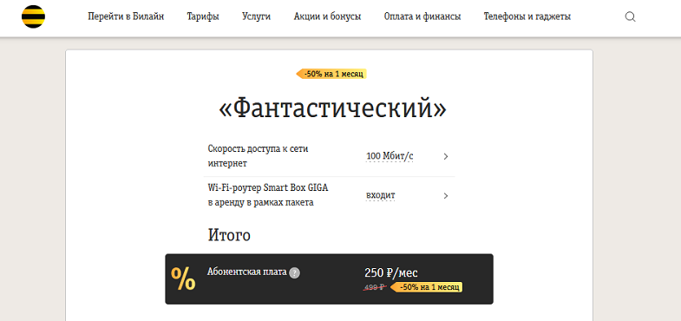Expand the Wi-Fi router row chevron
The height and width of the screenshot is (321, 681).
446,196
